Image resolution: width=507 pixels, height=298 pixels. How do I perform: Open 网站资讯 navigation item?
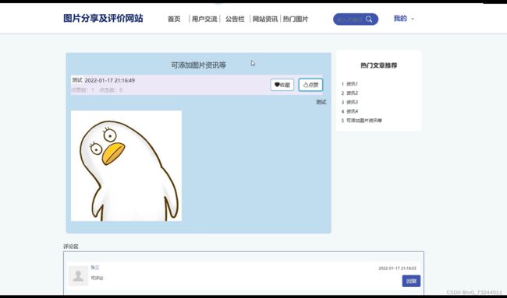click(x=265, y=19)
